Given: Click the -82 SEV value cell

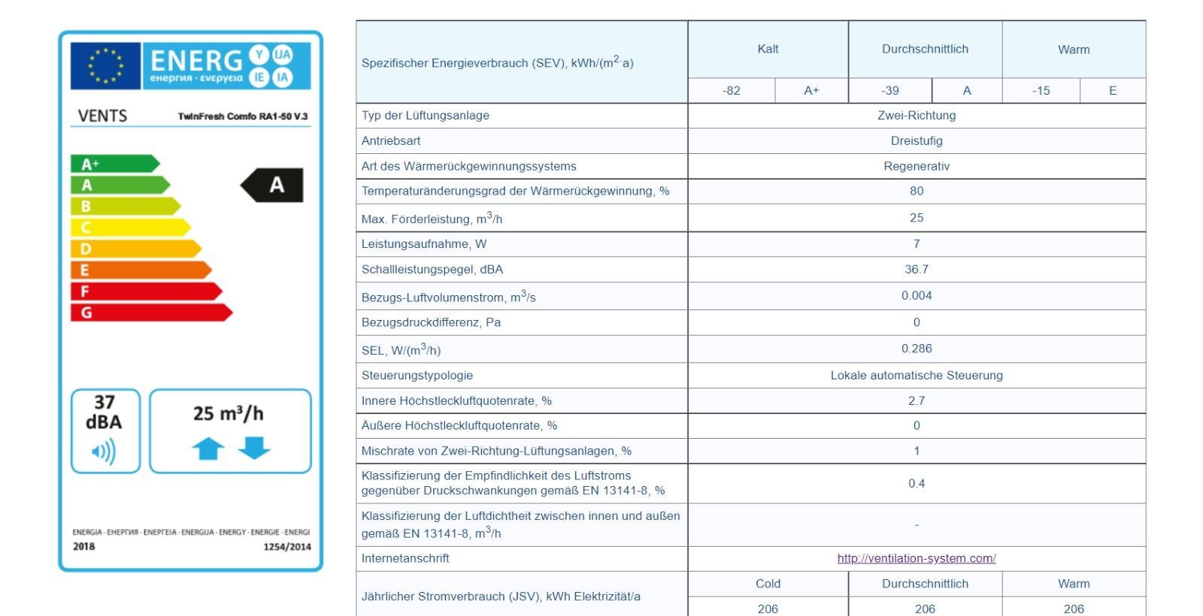Looking at the screenshot, I should pos(732,90).
